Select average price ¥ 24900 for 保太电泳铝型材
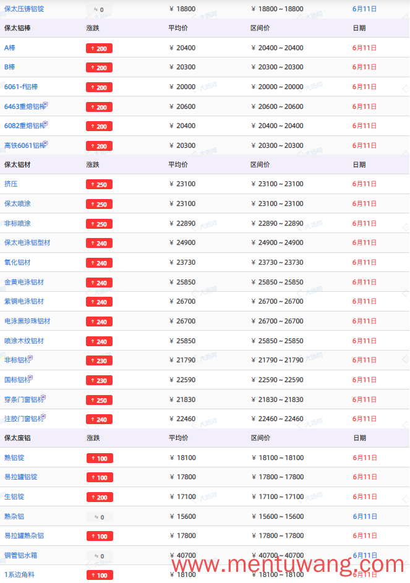Viewport: 410px width, 583px height. pos(182,243)
